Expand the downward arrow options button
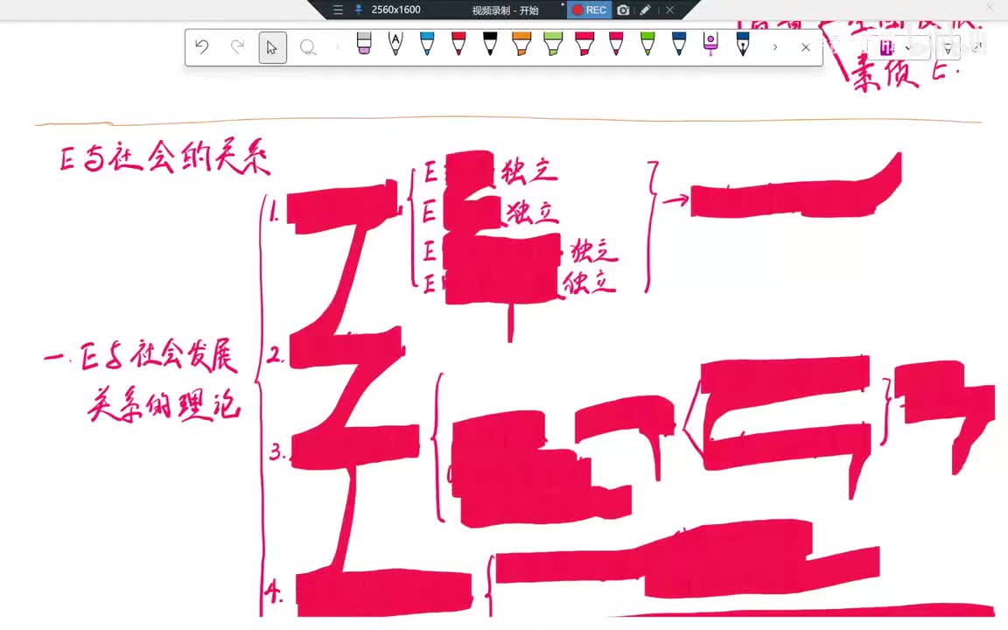 click(x=948, y=47)
